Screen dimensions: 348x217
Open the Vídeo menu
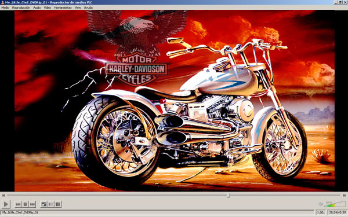48,8
